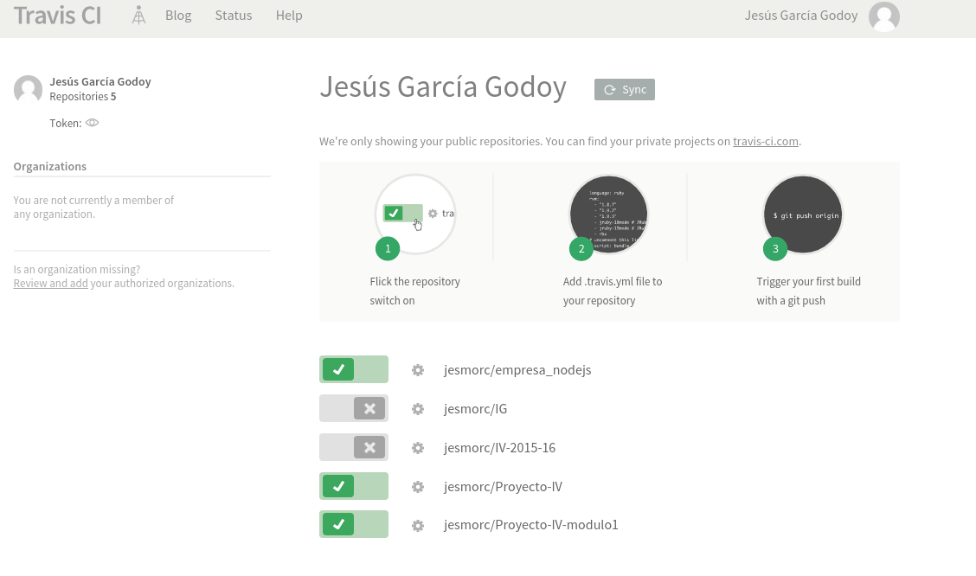Click the 'Review and add' organizations link

pyautogui.click(x=50, y=283)
